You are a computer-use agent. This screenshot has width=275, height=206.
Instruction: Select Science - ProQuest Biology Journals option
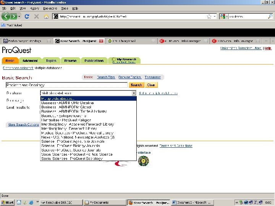click(88, 146)
